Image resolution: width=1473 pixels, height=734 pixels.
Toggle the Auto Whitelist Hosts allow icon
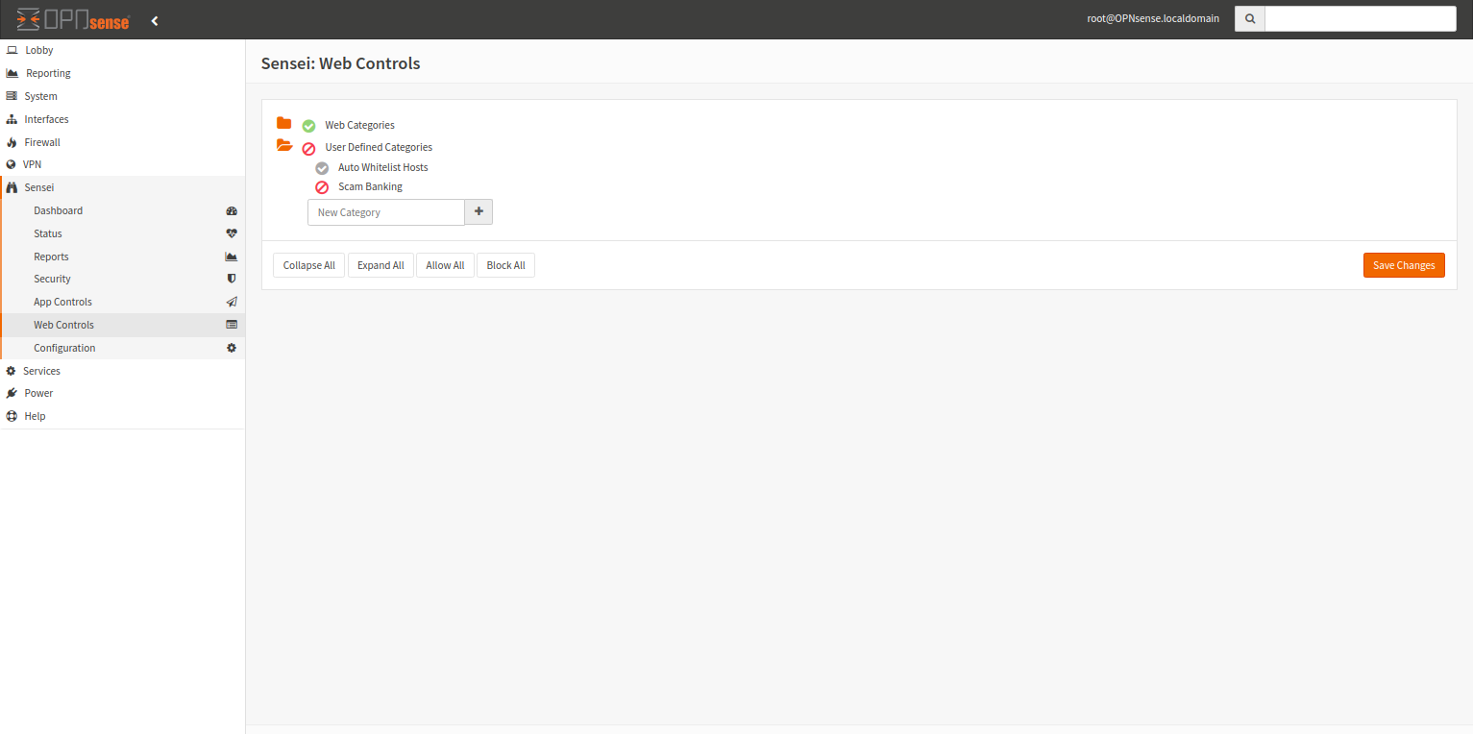point(321,167)
